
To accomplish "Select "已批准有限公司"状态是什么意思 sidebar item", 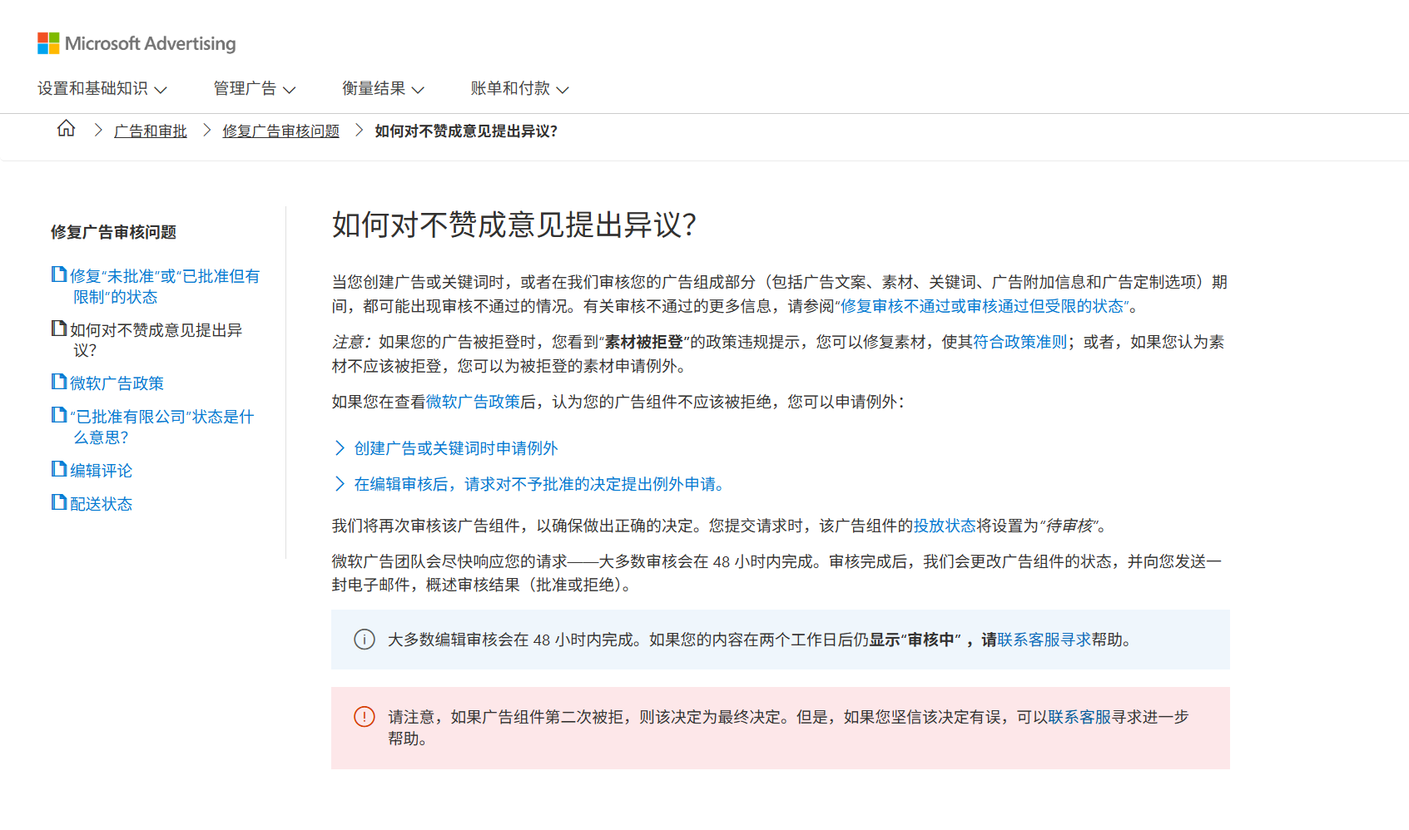I will coord(161,427).
